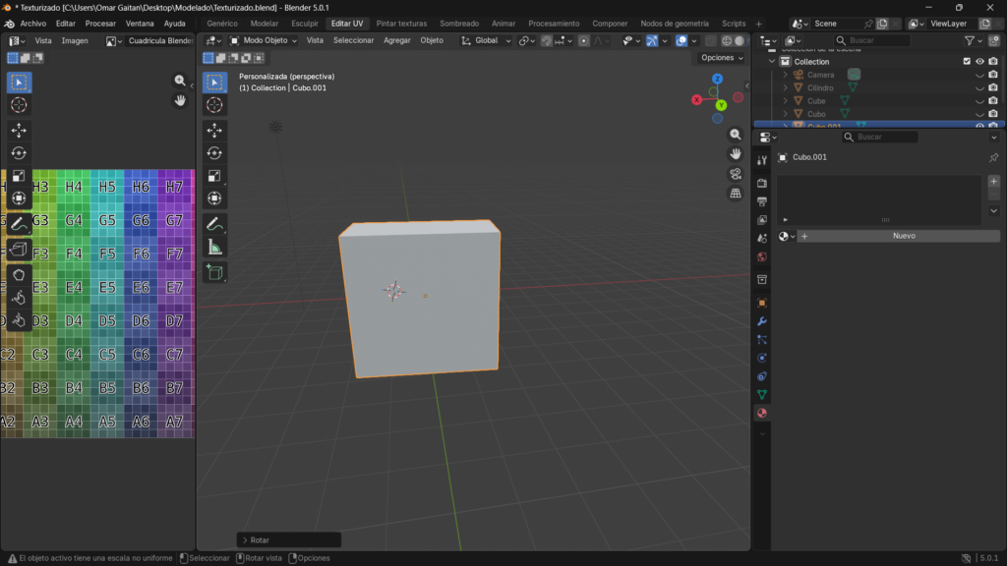The image size is (1007, 566).
Task: Toggle overlays display in 3D viewport
Action: [681, 40]
